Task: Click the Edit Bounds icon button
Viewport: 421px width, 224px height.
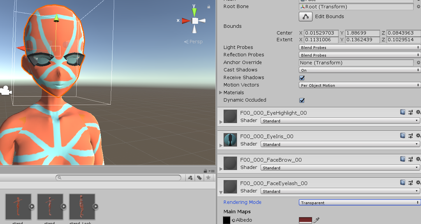Action: coord(305,16)
